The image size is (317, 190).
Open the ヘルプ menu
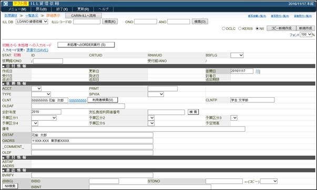[104, 9]
